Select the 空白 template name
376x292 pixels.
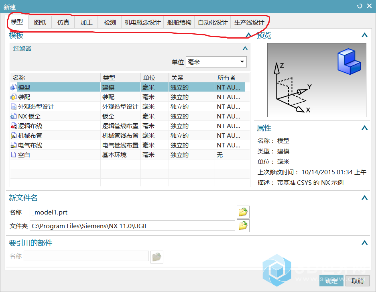click(x=24, y=155)
